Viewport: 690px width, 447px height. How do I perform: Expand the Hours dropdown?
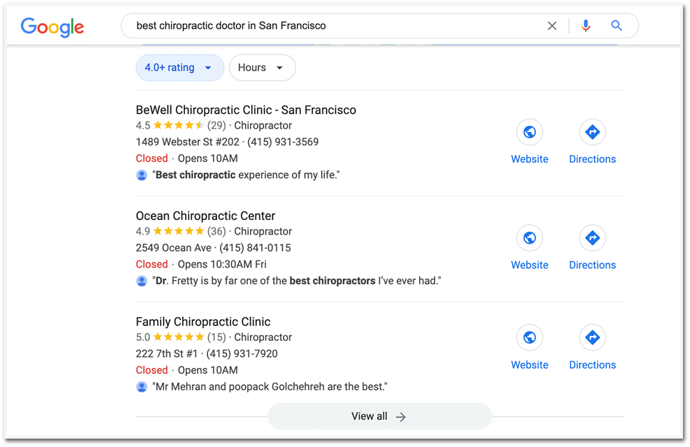click(280, 68)
